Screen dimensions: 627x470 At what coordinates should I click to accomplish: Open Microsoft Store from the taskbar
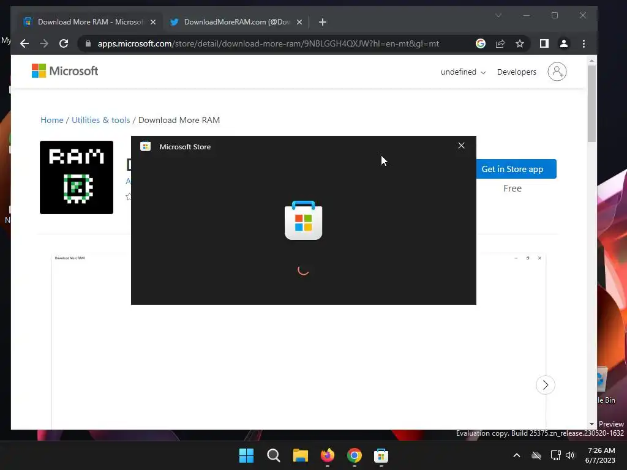[x=381, y=455]
